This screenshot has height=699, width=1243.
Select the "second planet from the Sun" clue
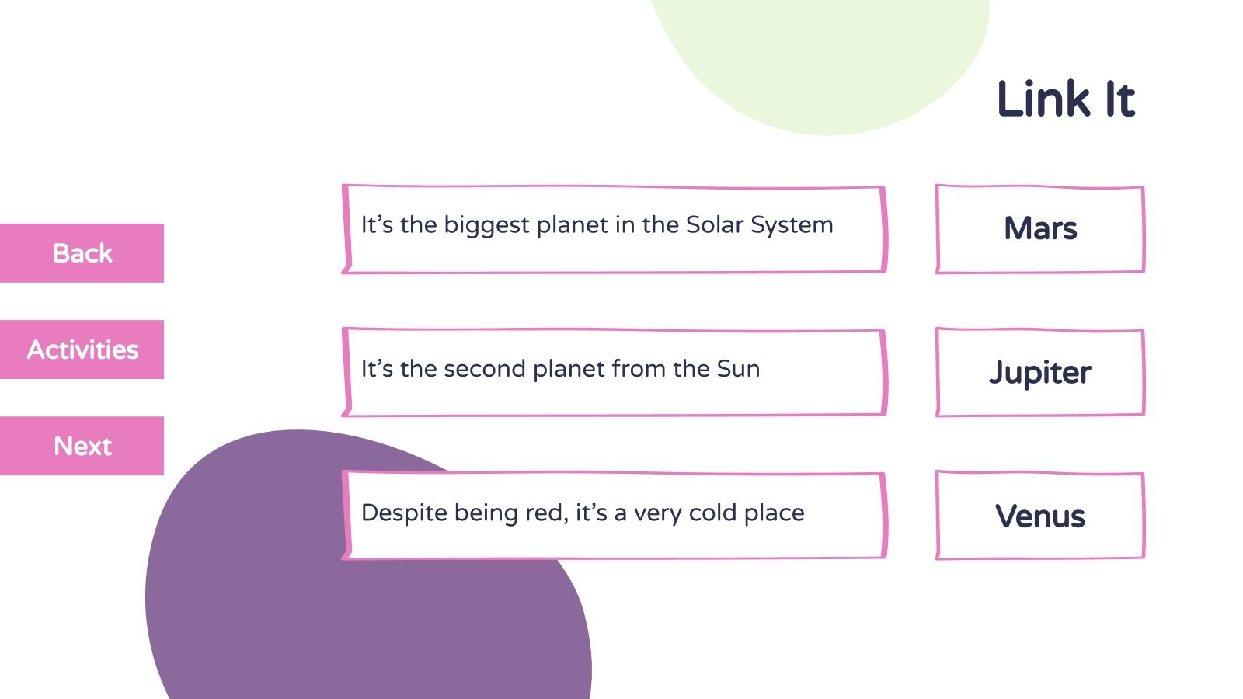tap(614, 372)
